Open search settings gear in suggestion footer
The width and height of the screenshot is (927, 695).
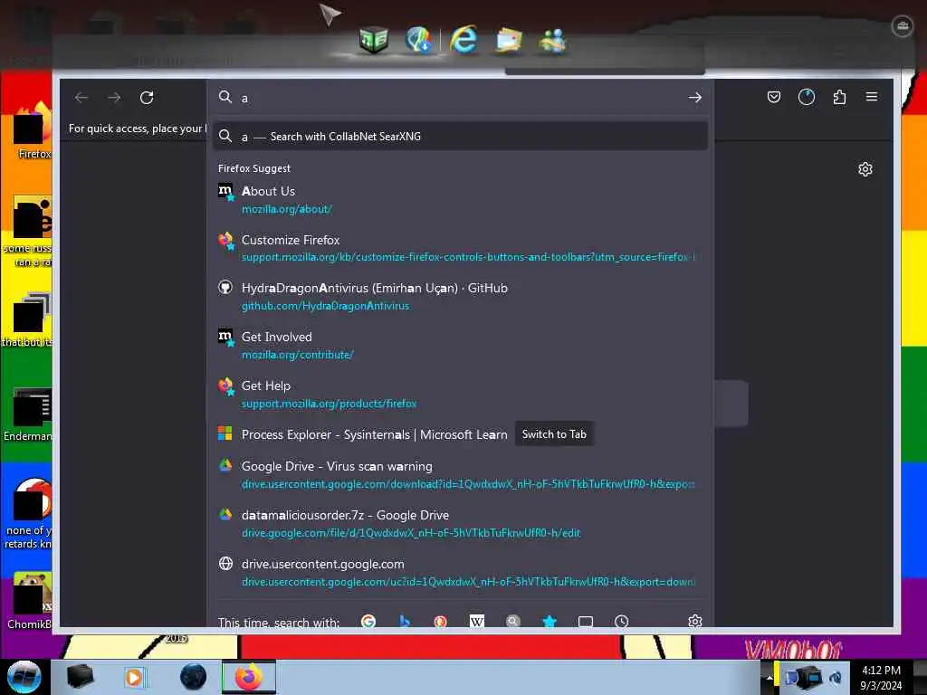tap(695, 621)
